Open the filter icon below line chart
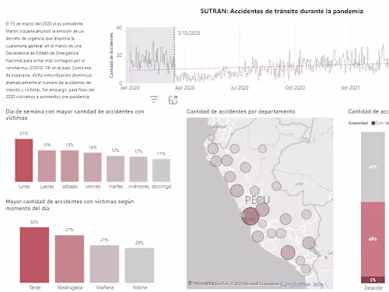 click(x=154, y=100)
